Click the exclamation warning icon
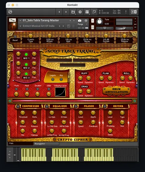This screenshot has width=145, height=172. click(x=126, y=12)
